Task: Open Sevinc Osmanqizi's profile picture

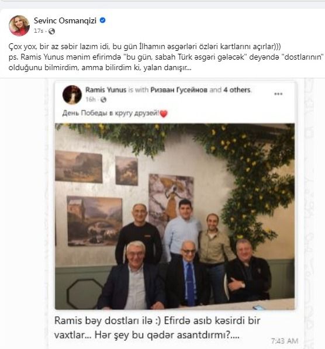Action: click(x=19, y=26)
